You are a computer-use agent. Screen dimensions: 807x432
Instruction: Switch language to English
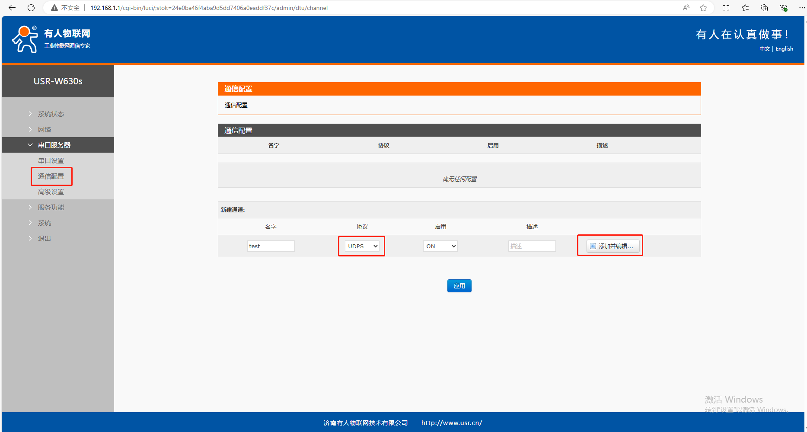[784, 49]
